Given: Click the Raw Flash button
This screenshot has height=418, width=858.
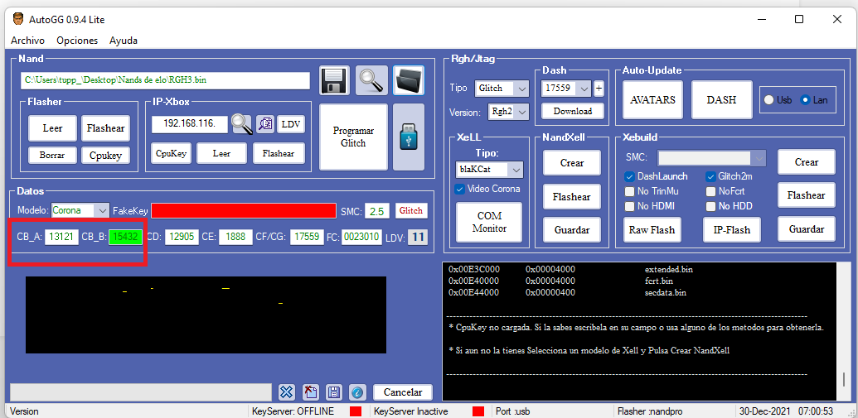Looking at the screenshot, I should [651, 230].
